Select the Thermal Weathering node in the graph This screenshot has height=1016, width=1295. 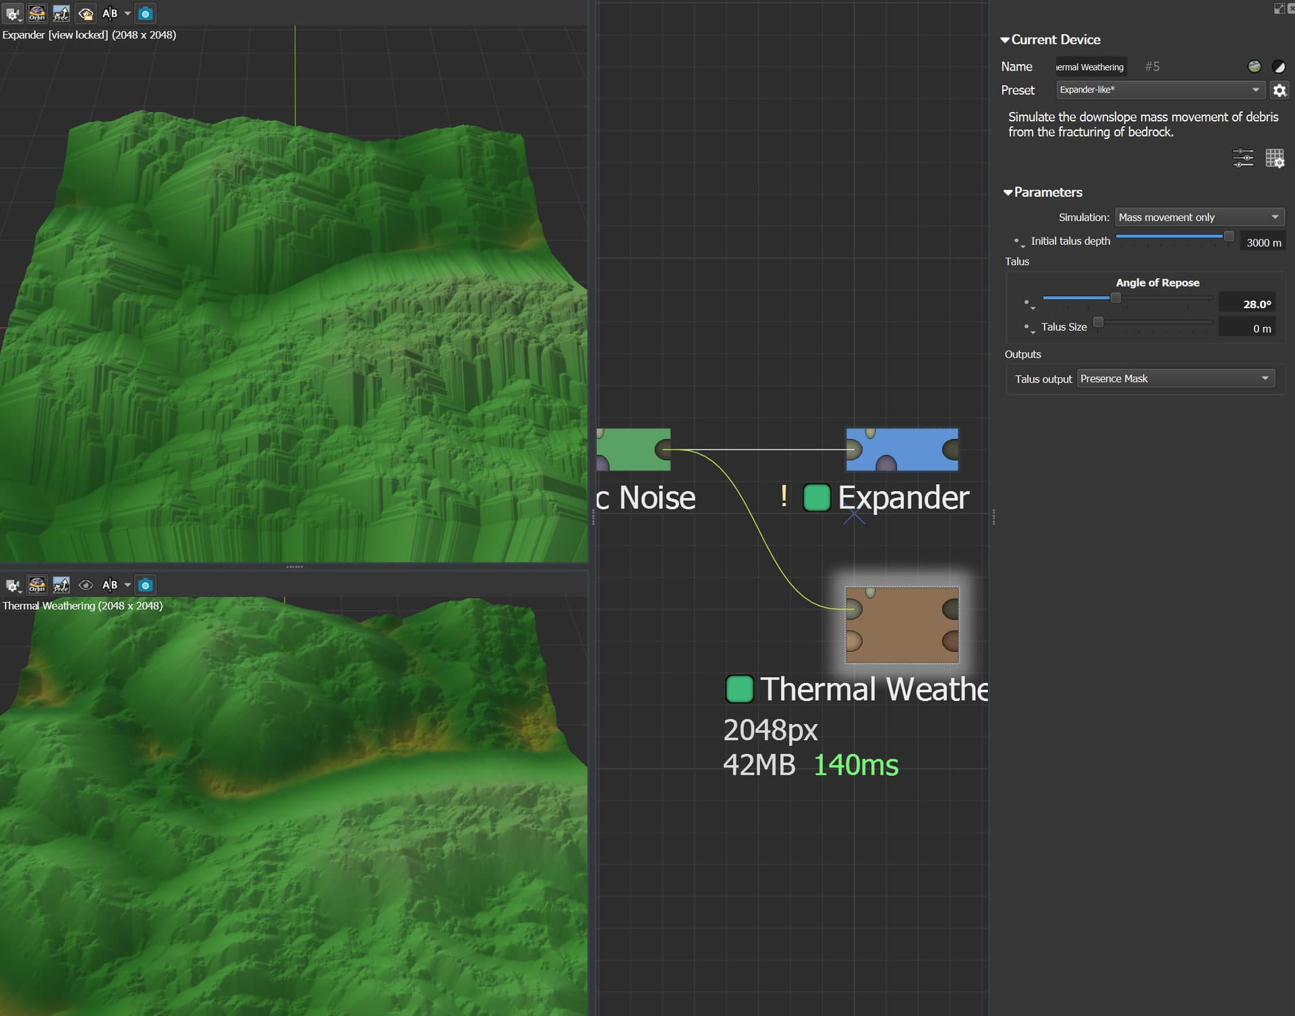[x=902, y=625]
